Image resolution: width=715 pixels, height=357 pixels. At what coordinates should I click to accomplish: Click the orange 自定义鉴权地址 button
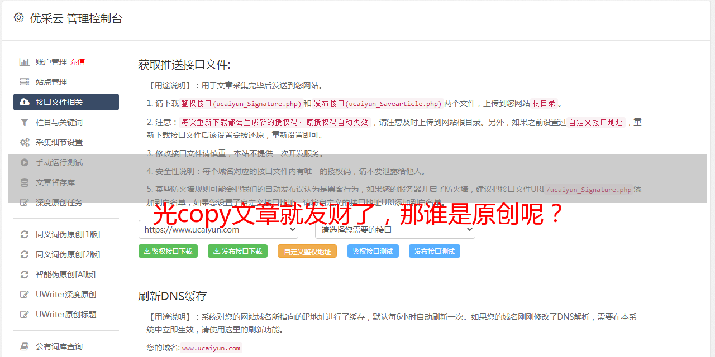coord(307,251)
